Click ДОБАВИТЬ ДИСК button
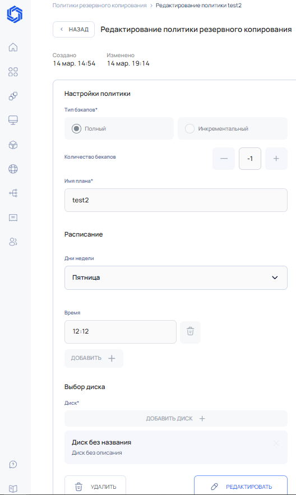Viewport: 296px width, 495px height. [x=176, y=419]
